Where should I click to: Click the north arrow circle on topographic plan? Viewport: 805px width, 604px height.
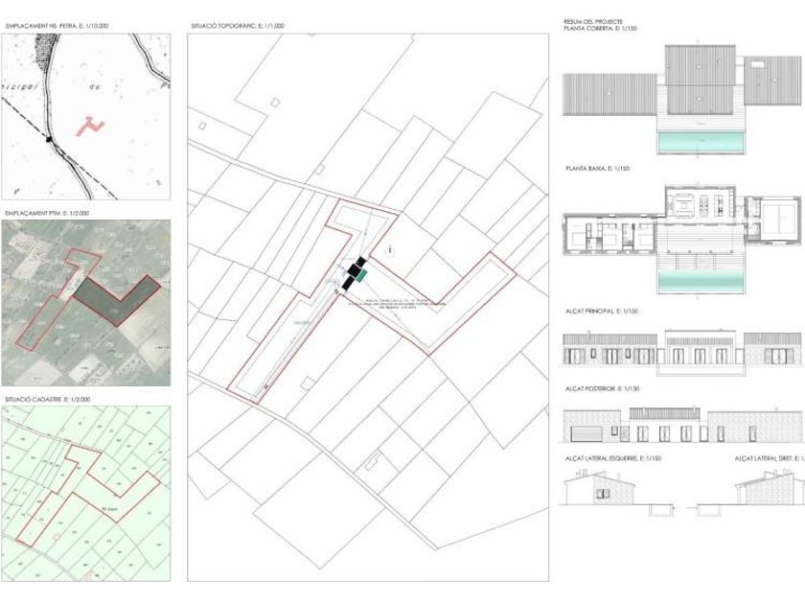point(390,250)
